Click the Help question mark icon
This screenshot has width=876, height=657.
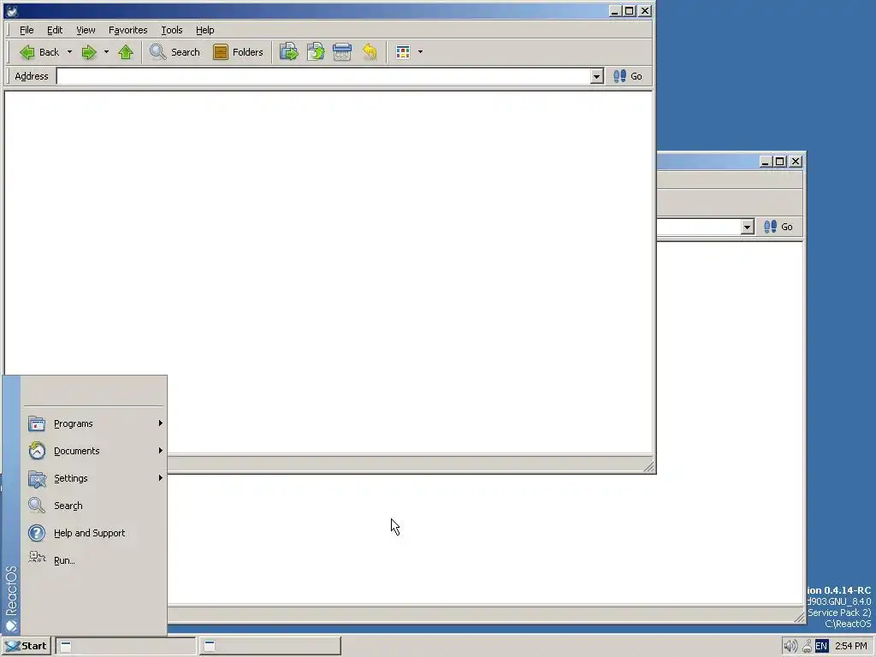(x=37, y=533)
